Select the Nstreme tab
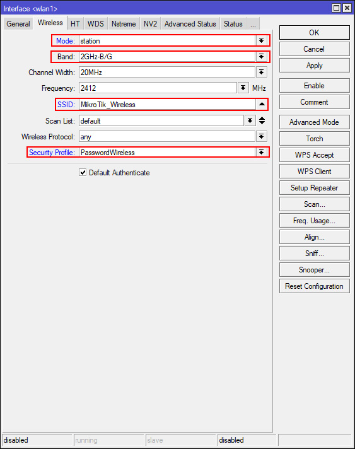The image size is (355, 449). click(x=124, y=24)
